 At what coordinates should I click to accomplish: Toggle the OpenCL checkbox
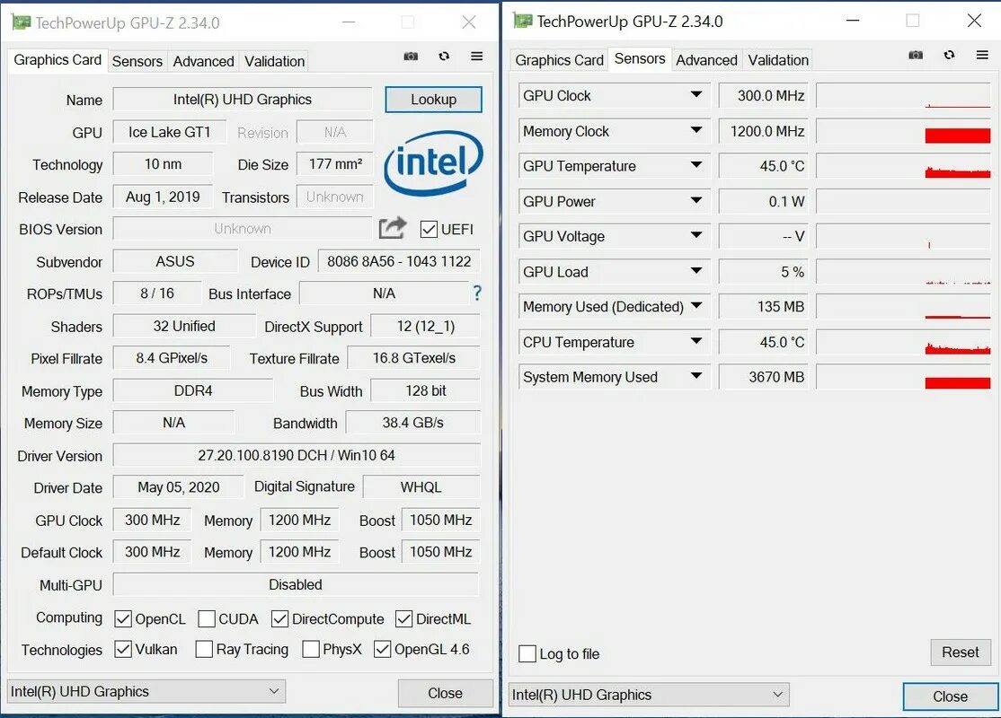123,618
